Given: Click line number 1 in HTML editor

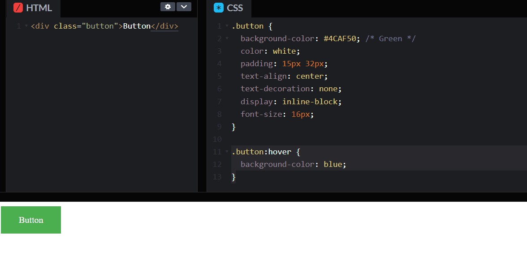Looking at the screenshot, I should [x=18, y=26].
